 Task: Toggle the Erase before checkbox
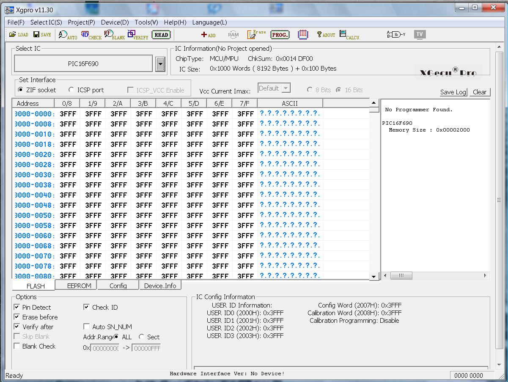click(x=17, y=317)
